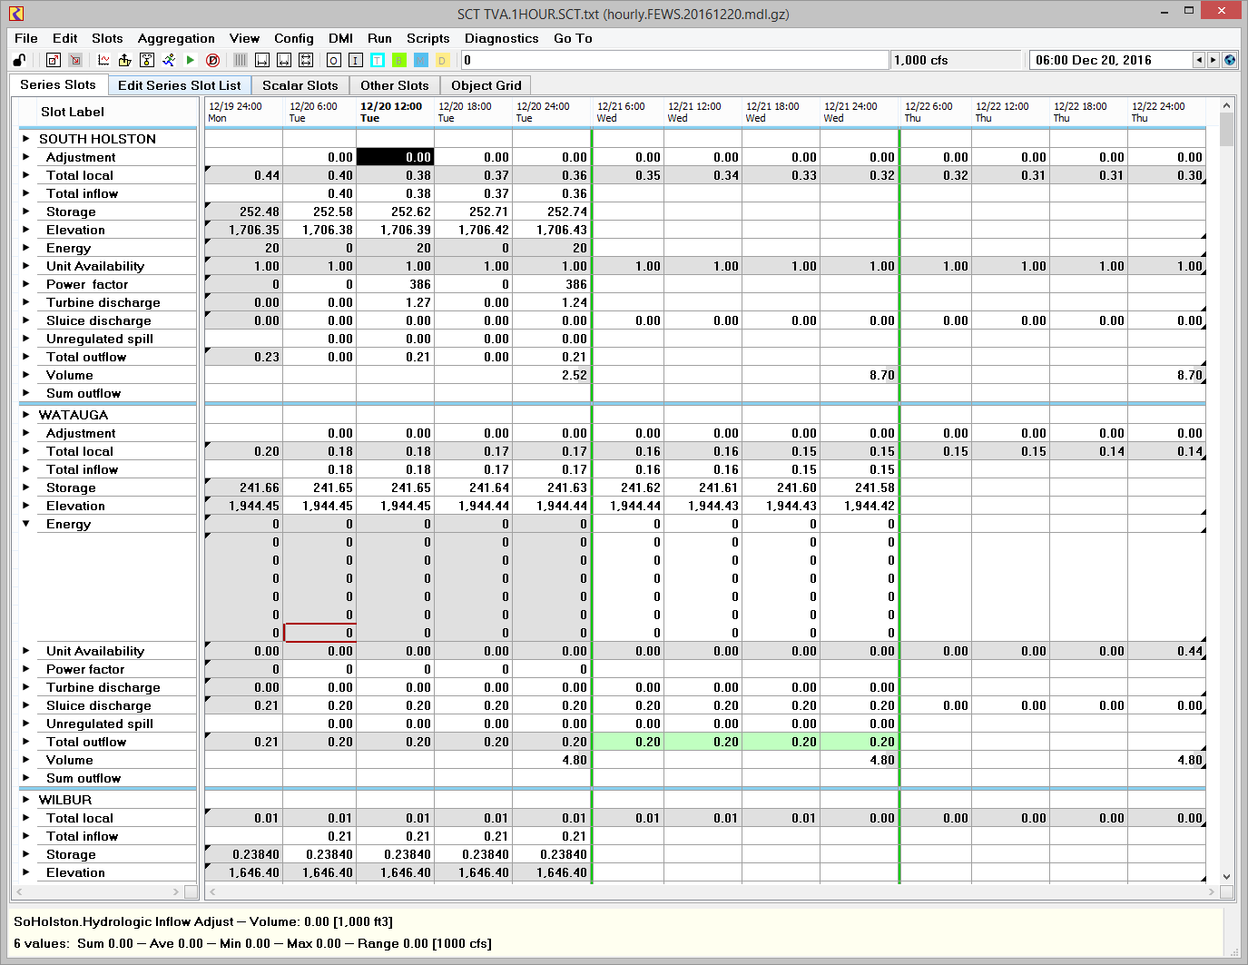1248x965 pixels.
Task: Click the export folder arrow icon
Action: point(125,60)
